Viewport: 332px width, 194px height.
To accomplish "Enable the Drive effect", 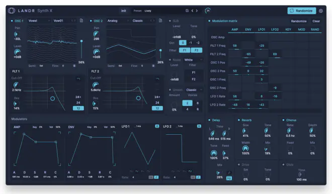I will click(238, 164).
